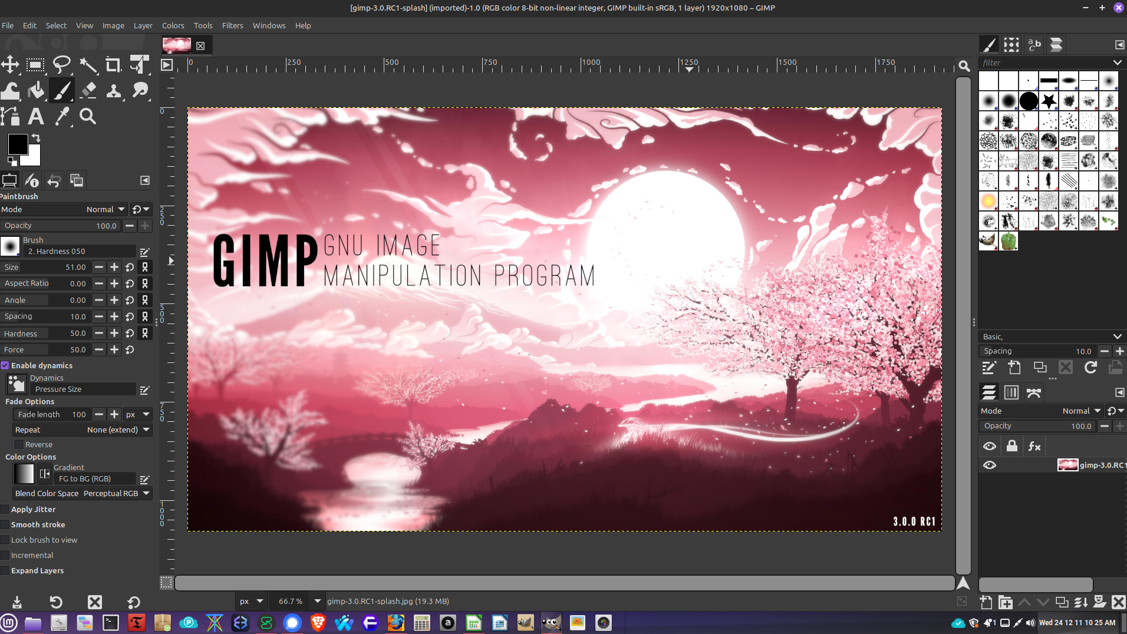Select the Rectangle Select tool
1127x634 pixels.
(35, 64)
